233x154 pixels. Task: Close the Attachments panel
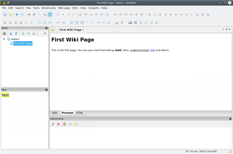pyautogui.click(x=230, y=119)
